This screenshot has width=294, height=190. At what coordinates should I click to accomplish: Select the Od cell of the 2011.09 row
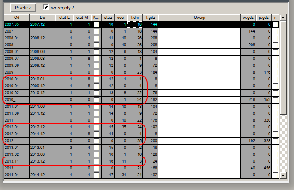[16, 113]
